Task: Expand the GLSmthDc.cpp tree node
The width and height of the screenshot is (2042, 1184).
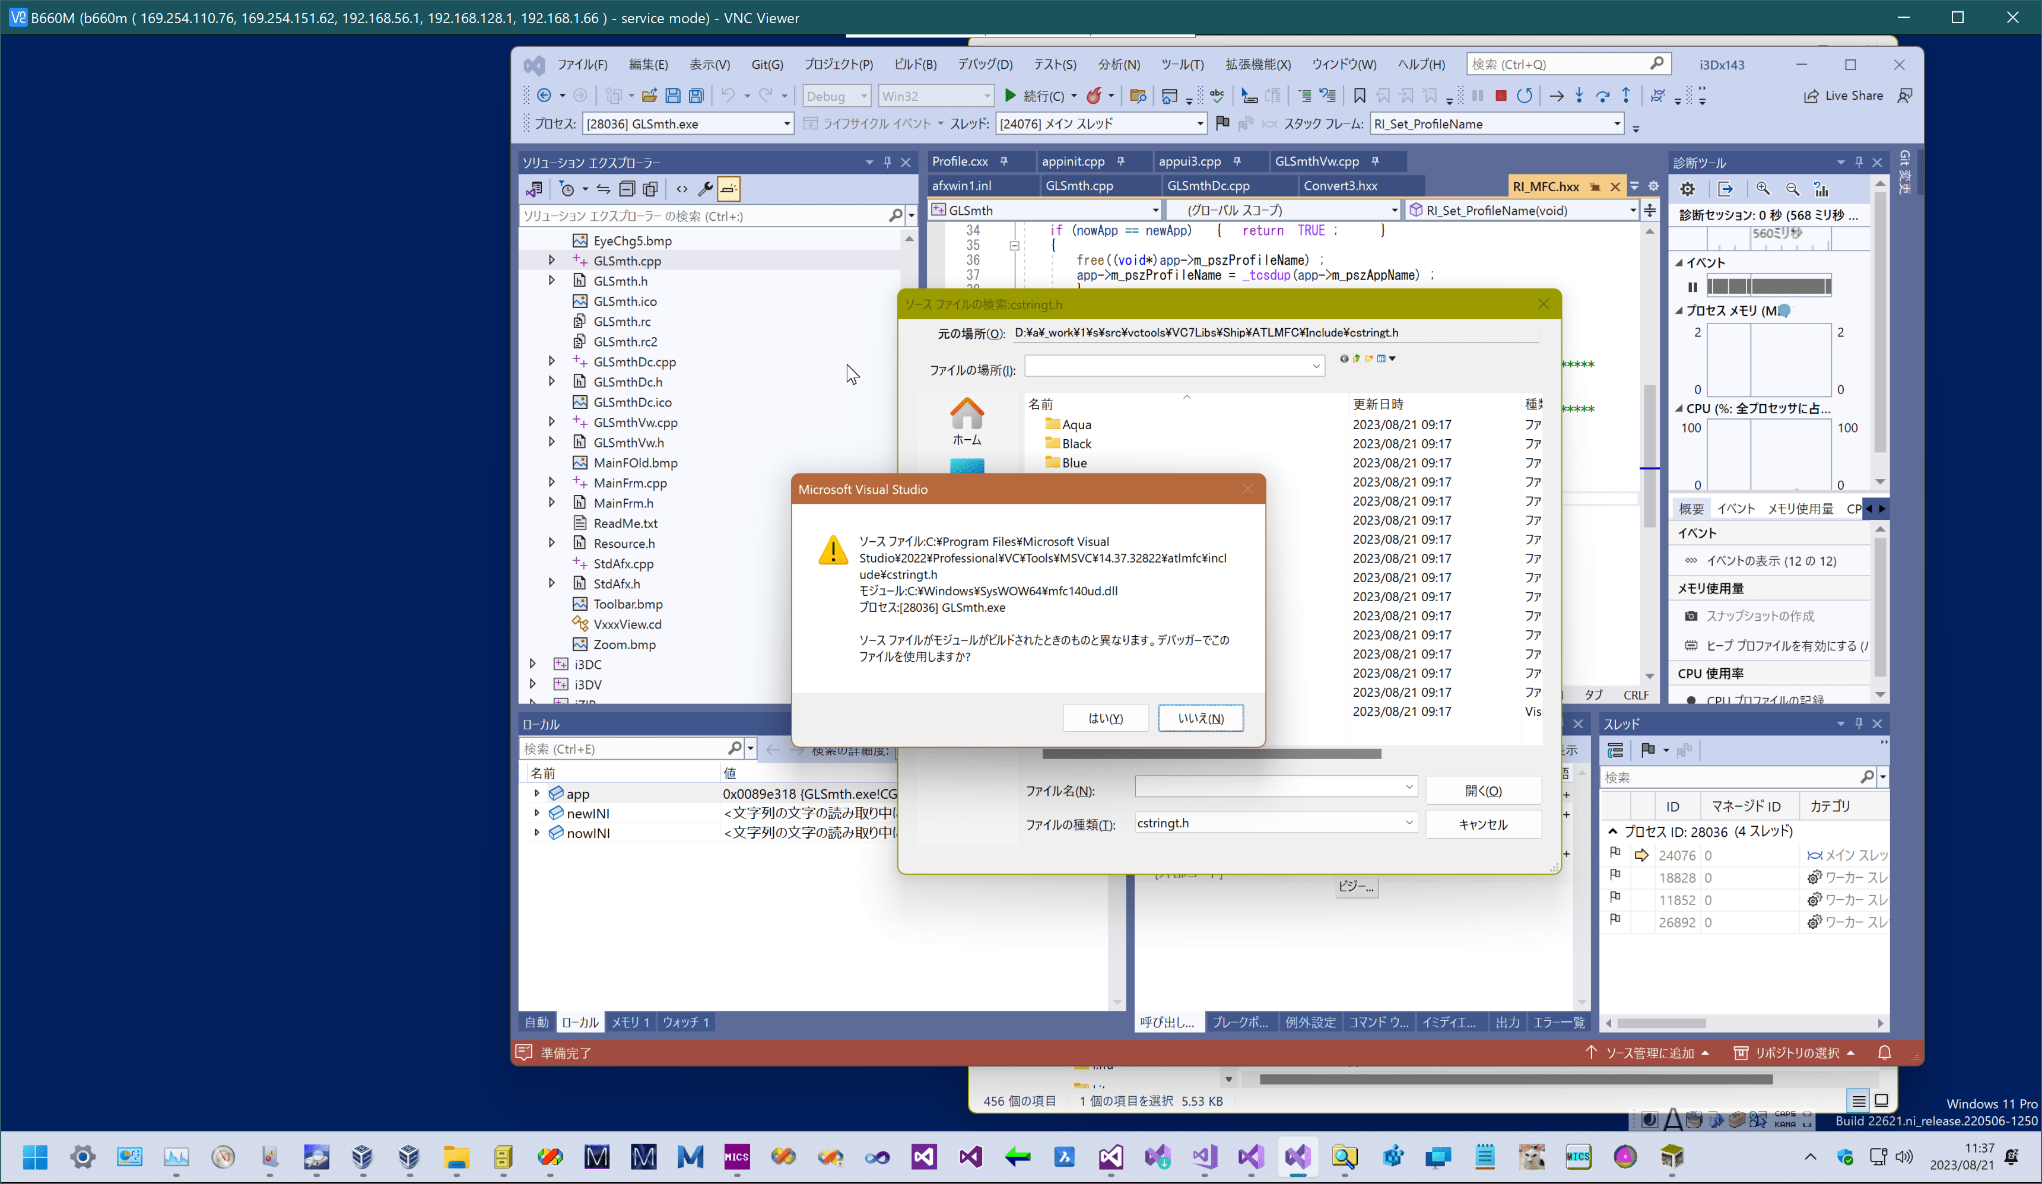Action: 552,361
